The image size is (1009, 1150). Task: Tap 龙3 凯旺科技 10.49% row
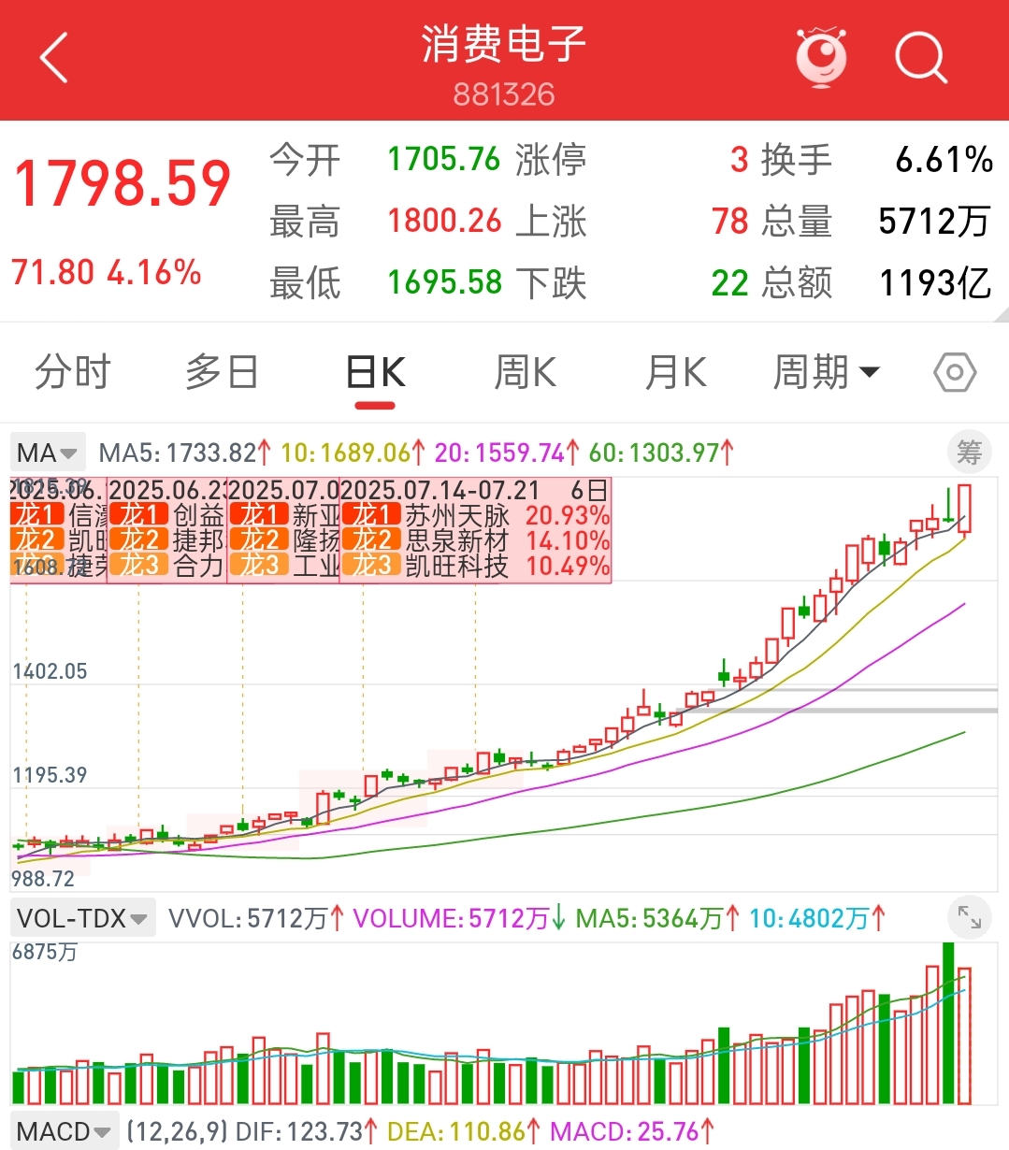tap(476, 566)
